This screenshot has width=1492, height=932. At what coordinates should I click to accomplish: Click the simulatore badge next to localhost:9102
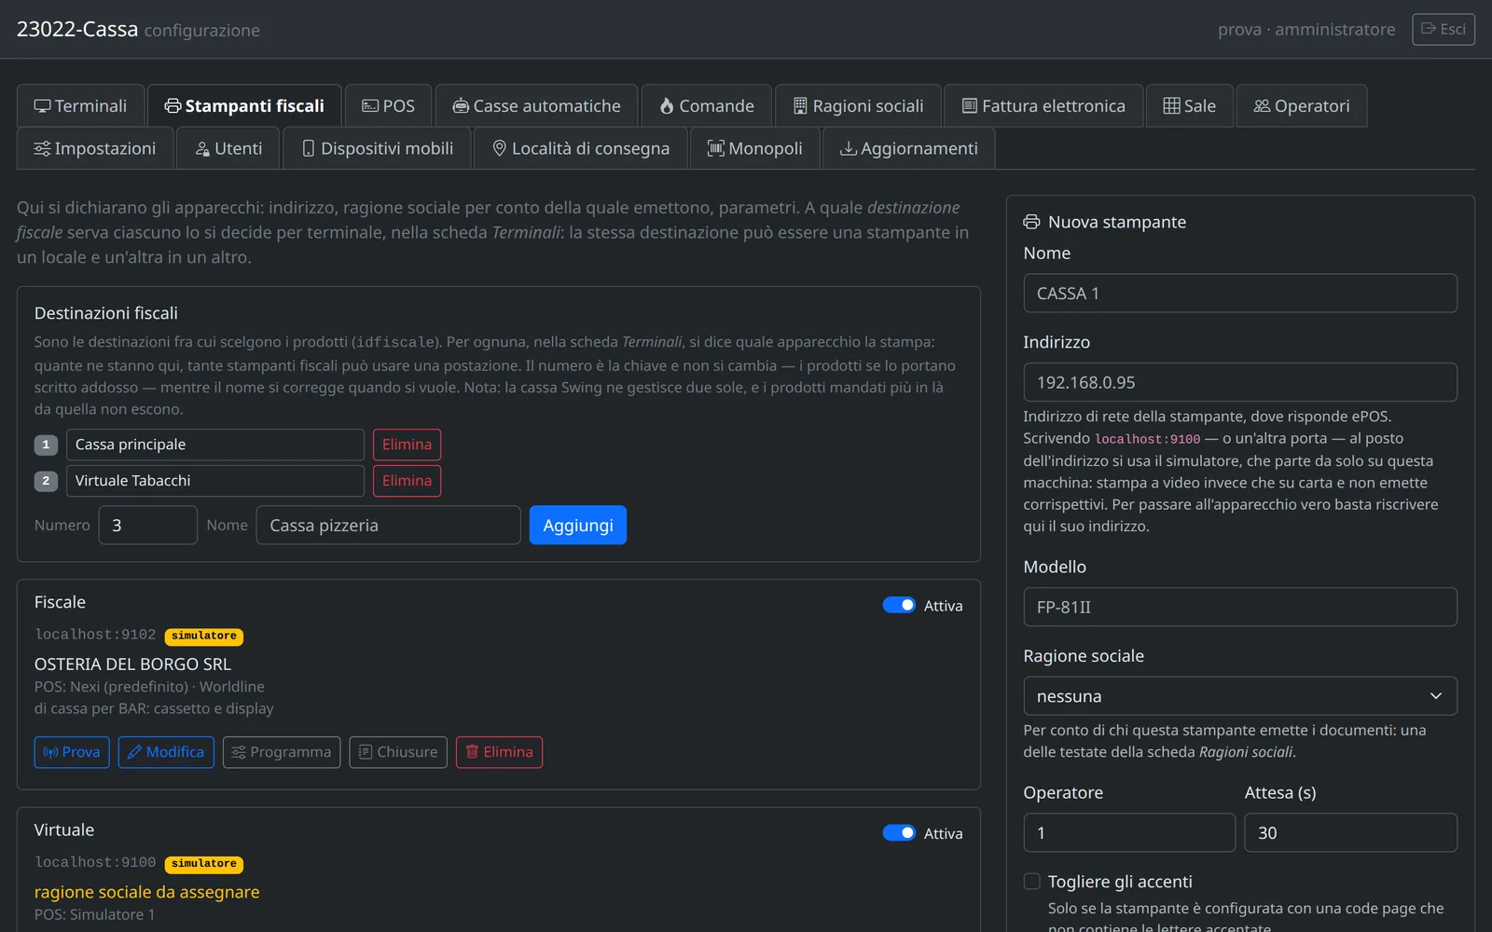[204, 637]
